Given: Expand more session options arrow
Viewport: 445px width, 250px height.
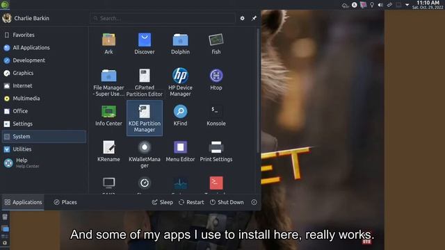Looking at the screenshot, I should pyautogui.click(x=254, y=202).
